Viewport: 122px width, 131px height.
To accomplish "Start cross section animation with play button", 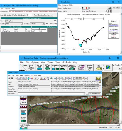I will click(83, 8).
